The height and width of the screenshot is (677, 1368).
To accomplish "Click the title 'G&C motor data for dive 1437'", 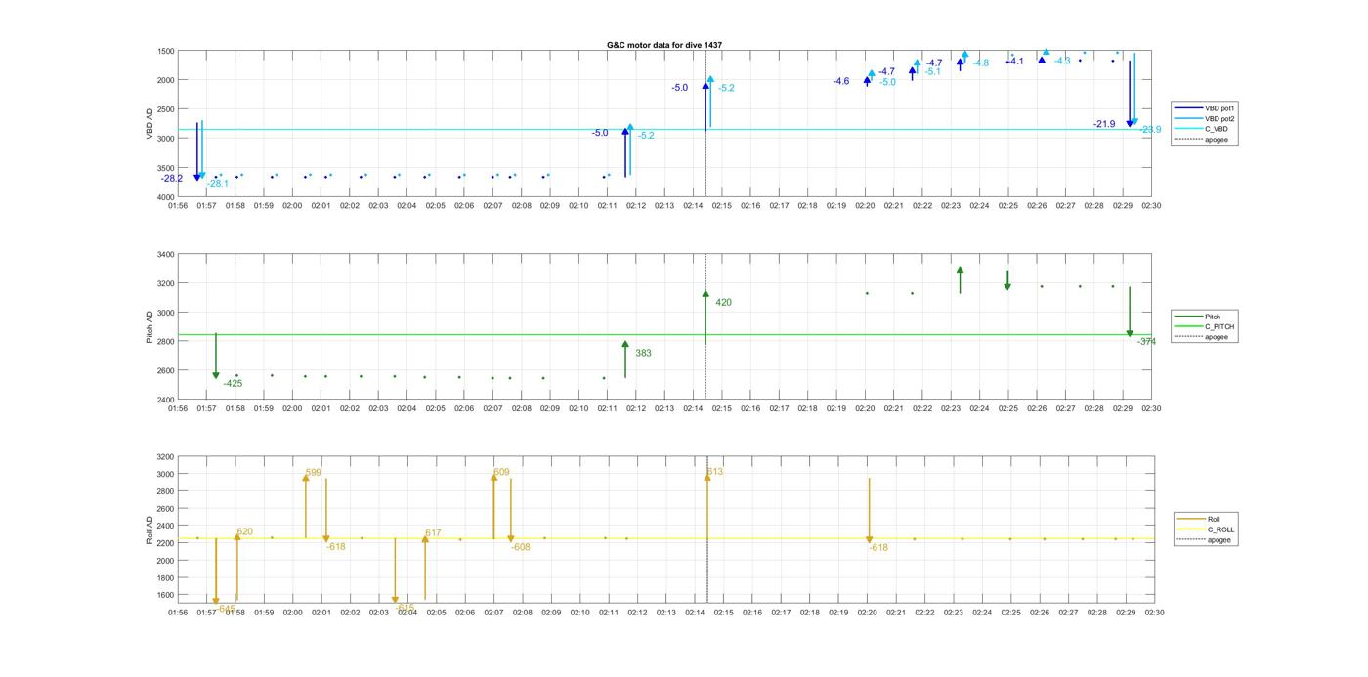I will [x=664, y=45].
